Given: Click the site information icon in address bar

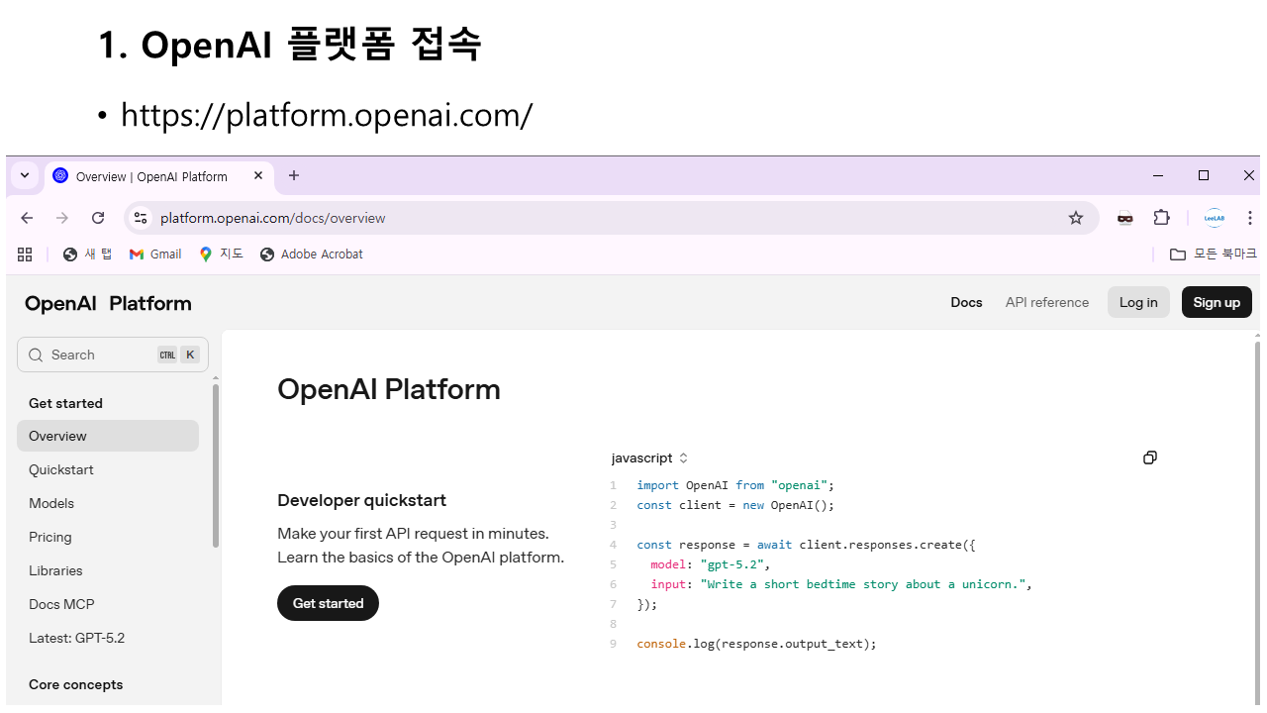Looking at the screenshot, I should (x=141, y=218).
